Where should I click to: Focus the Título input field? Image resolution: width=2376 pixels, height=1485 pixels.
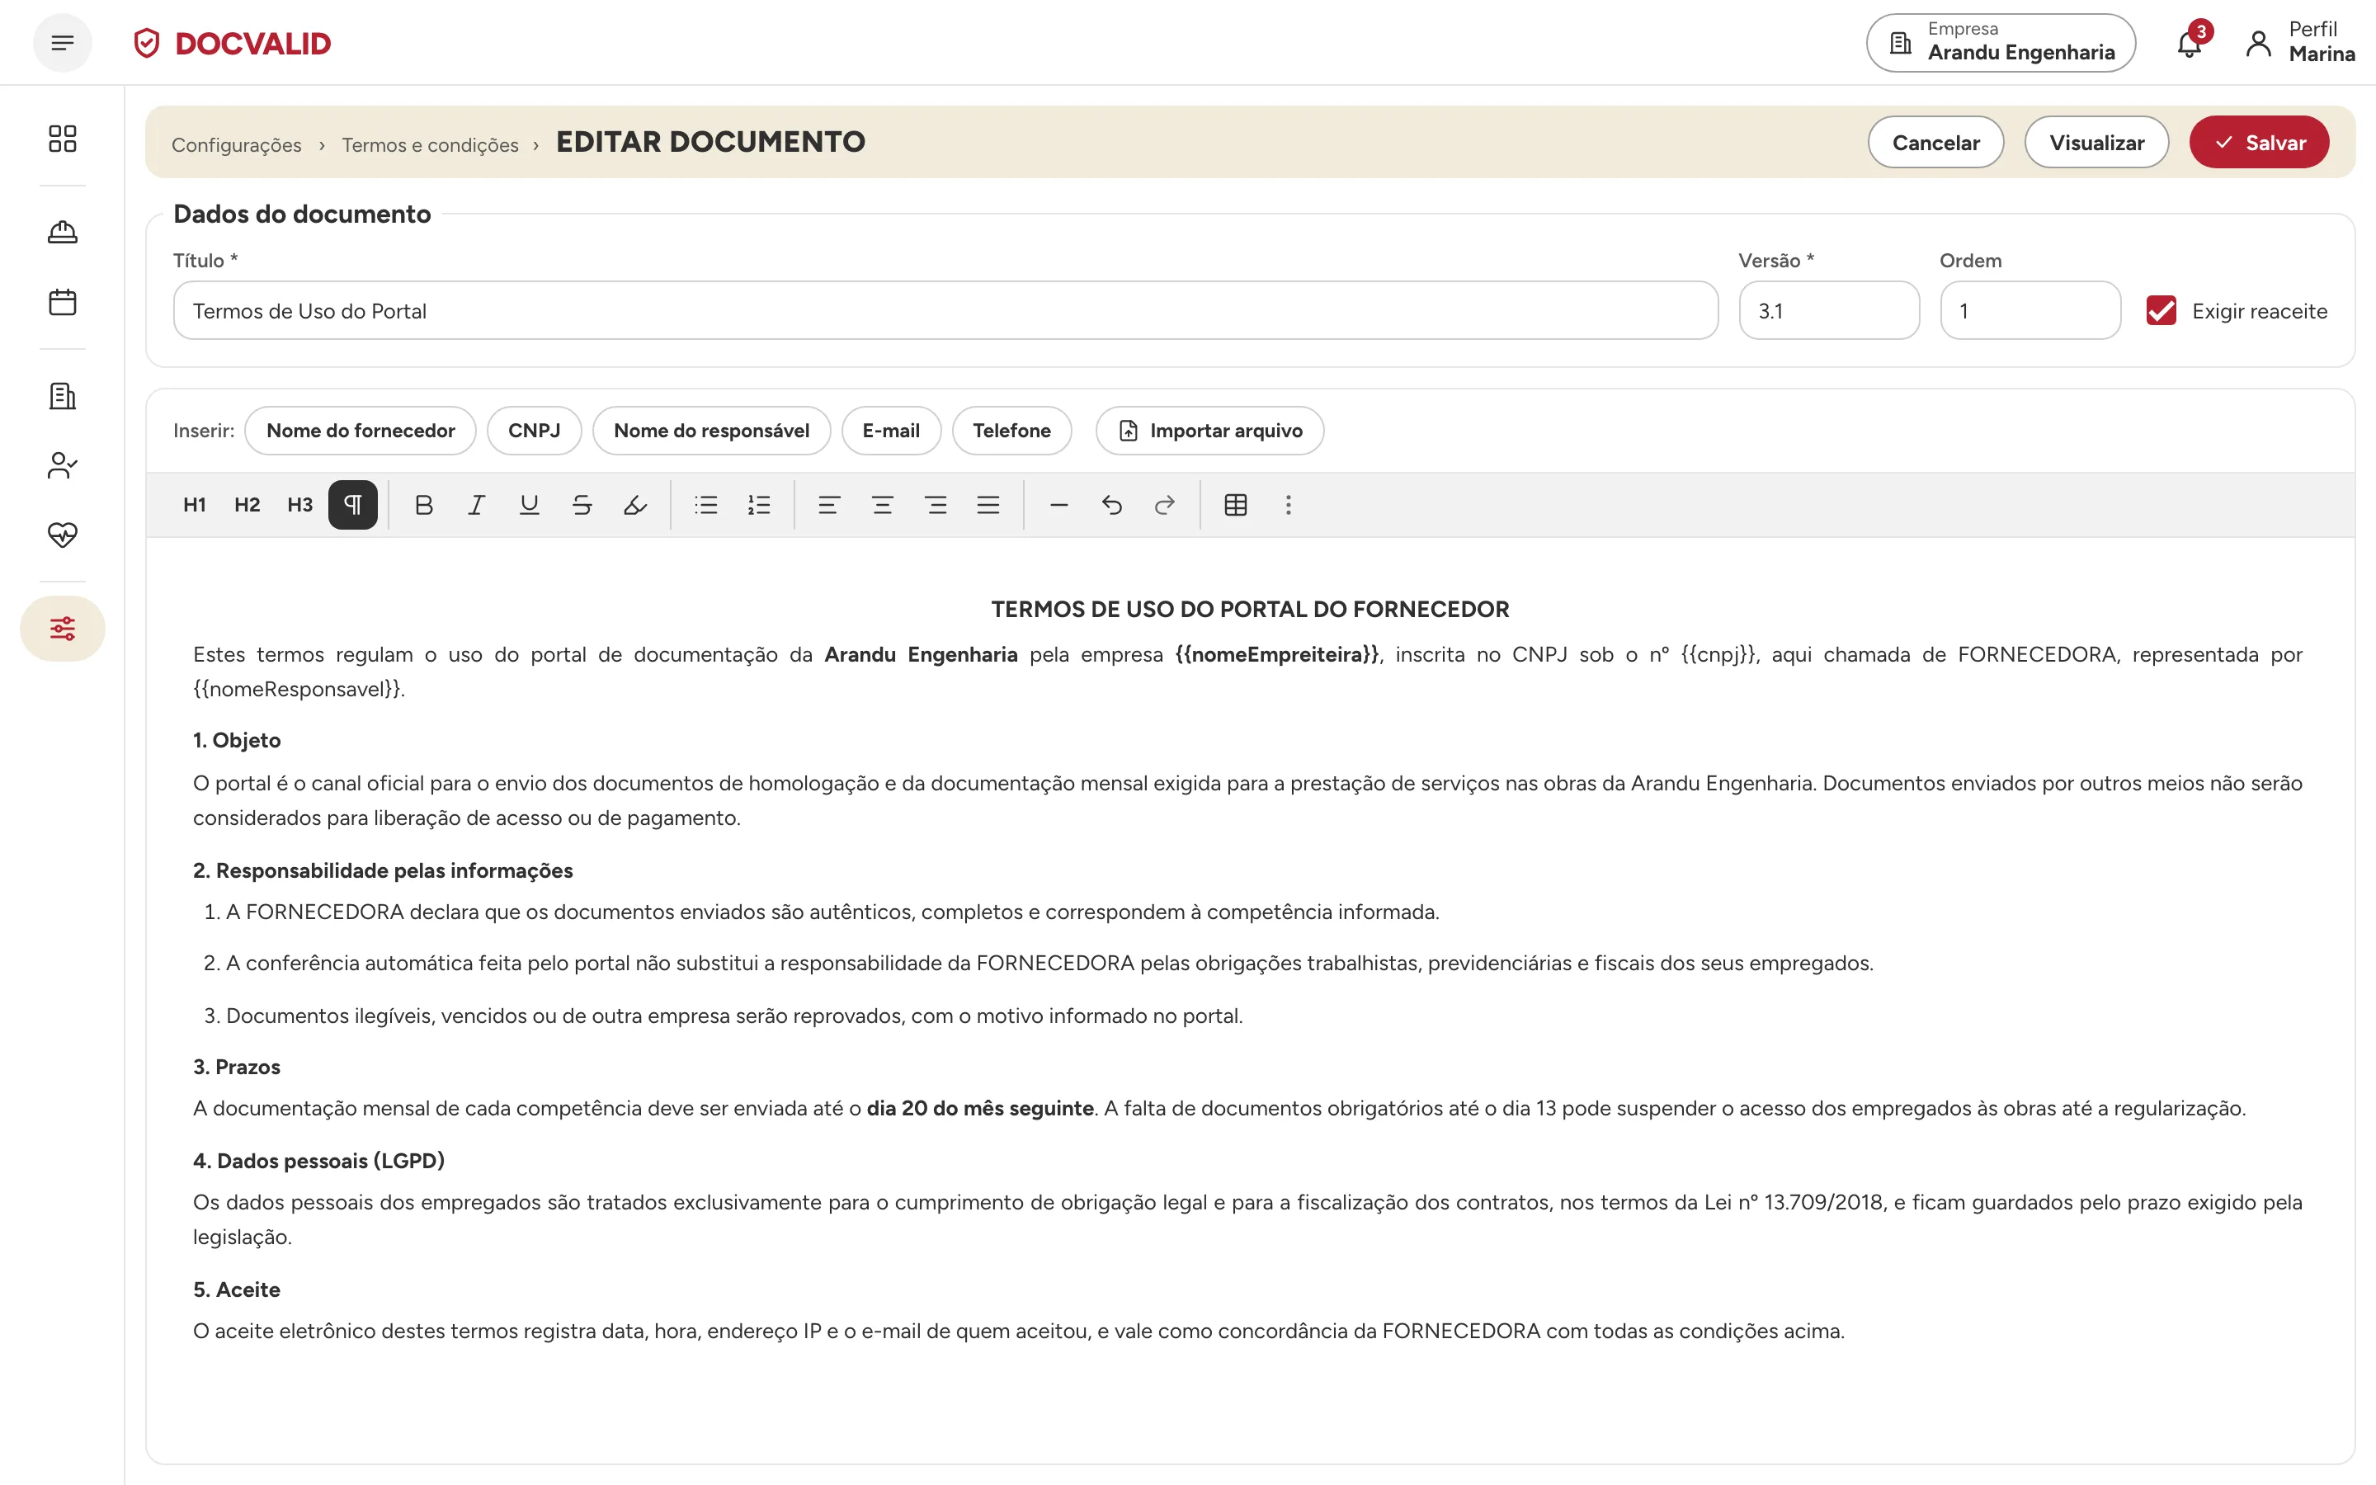945,310
